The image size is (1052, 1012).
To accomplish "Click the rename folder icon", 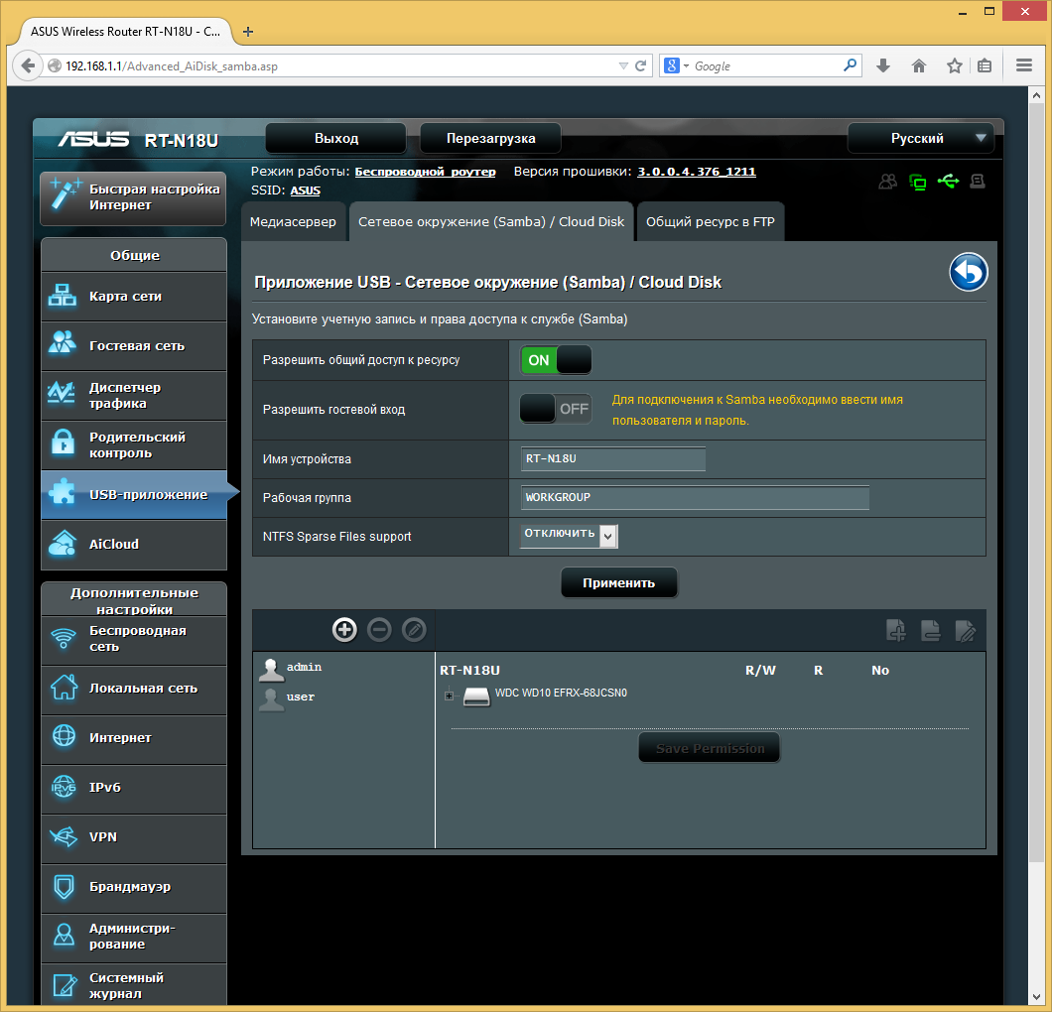I will point(966,630).
